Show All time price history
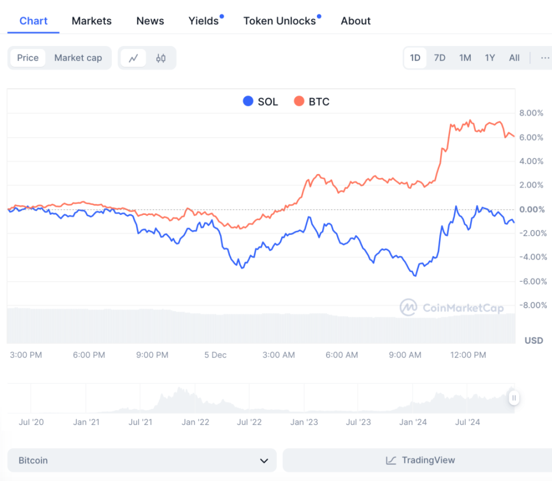 click(x=514, y=58)
